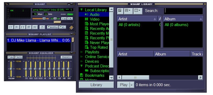213x95 pixels.
Task: Expand the Devices tree node
Action: tap(81, 61)
